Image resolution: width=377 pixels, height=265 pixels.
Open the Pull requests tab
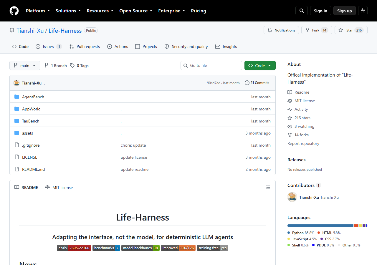click(x=85, y=47)
